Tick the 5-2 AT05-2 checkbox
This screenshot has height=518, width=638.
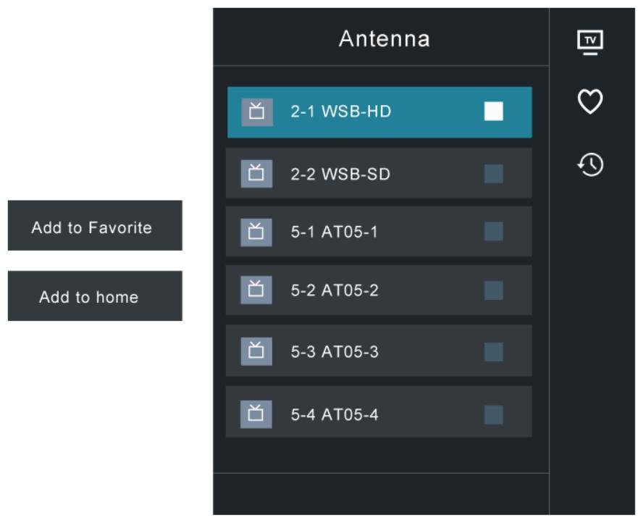(494, 291)
